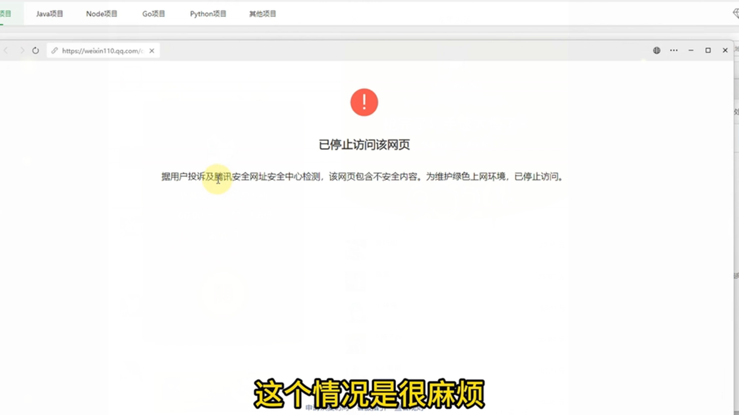Open the Java项目 tab
This screenshot has width=739, height=415.
(x=50, y=14)
